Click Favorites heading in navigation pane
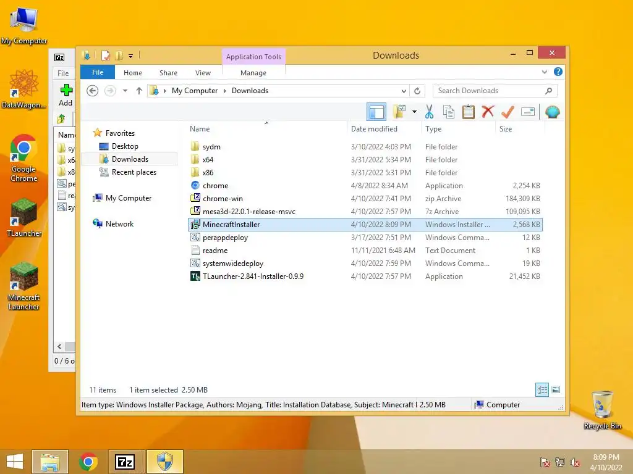Viewport: 633px width, 474px height. (120, 133)
